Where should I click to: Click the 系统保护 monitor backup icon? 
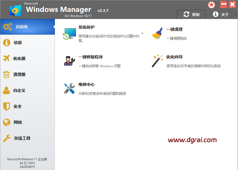(70, 34)
